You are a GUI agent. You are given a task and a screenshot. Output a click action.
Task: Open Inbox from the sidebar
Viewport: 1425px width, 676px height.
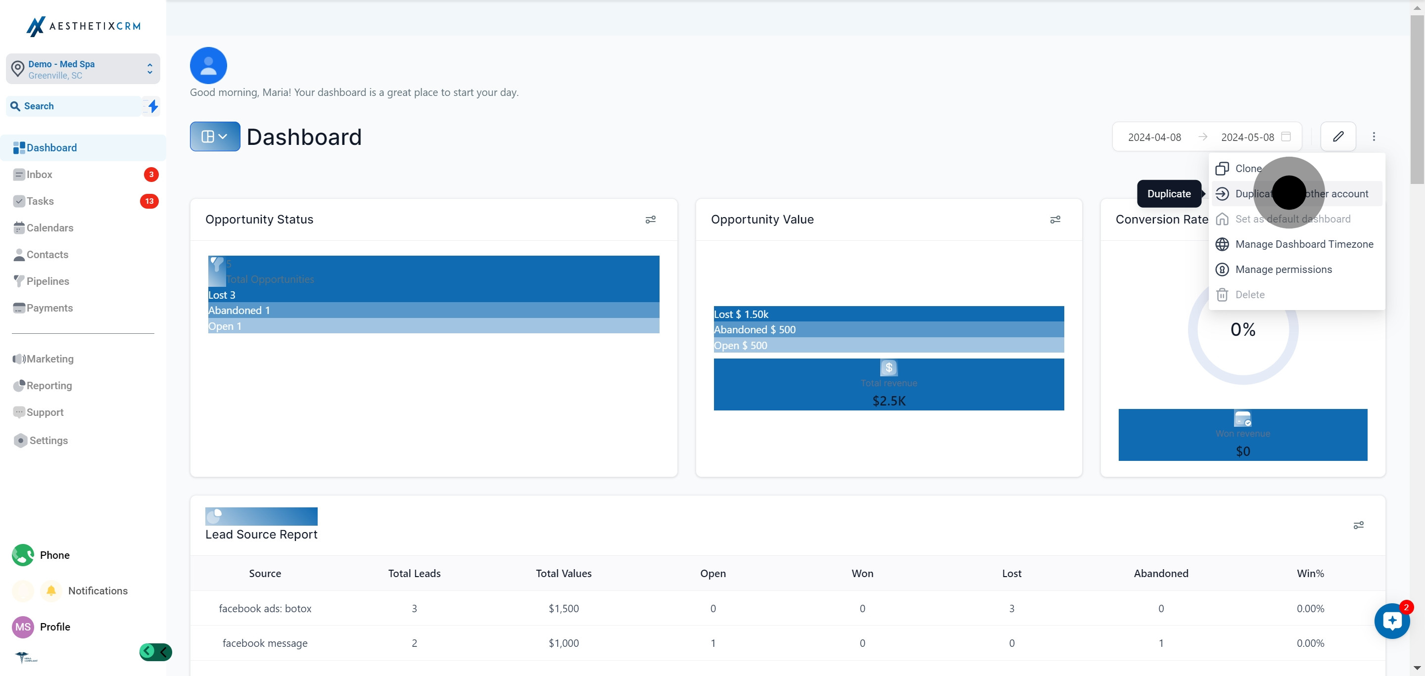pos(39,175)
